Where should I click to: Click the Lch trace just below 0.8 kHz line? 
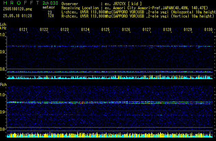pyautogui.click(x=110, y=72)
